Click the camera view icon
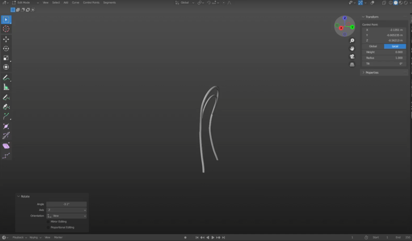This screenshot has width=412, height=241. pyautogui.click(x=352, y=56)
